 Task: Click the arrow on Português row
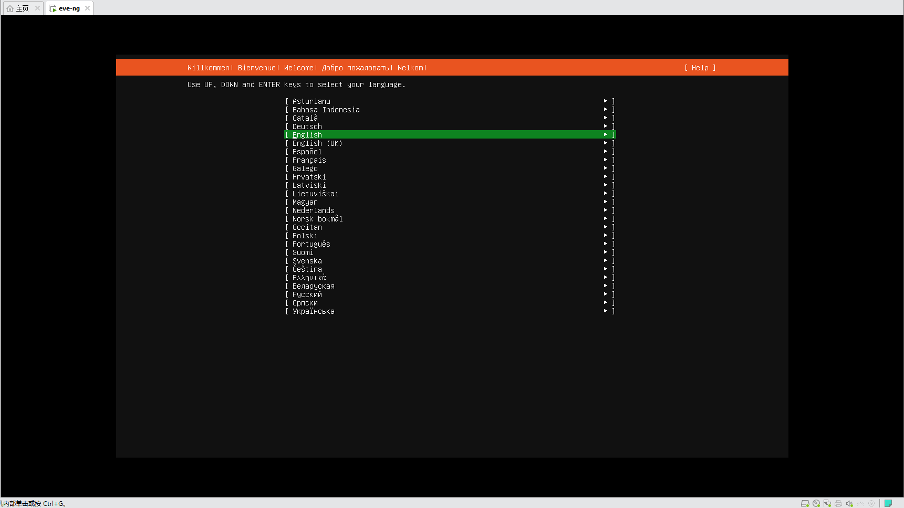click(606, 244)
